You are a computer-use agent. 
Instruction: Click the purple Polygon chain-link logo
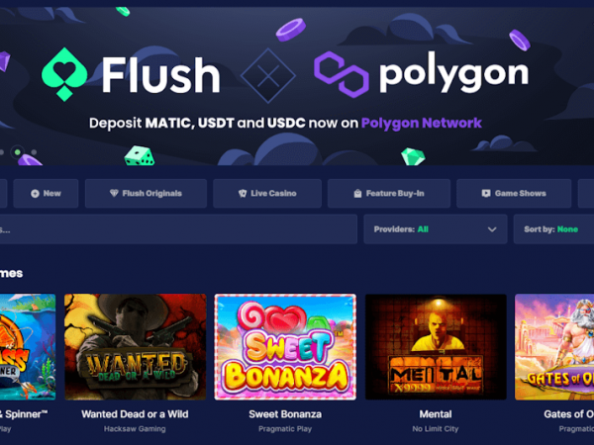click(342, 74)
